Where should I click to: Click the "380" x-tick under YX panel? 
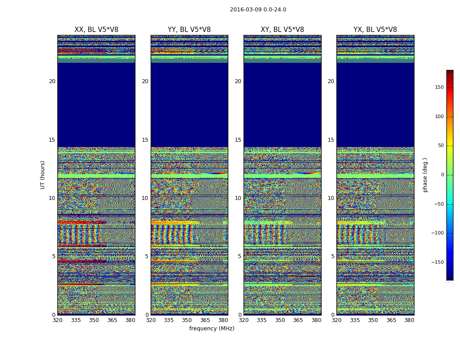pyautogui.click(x=409, y=320)
